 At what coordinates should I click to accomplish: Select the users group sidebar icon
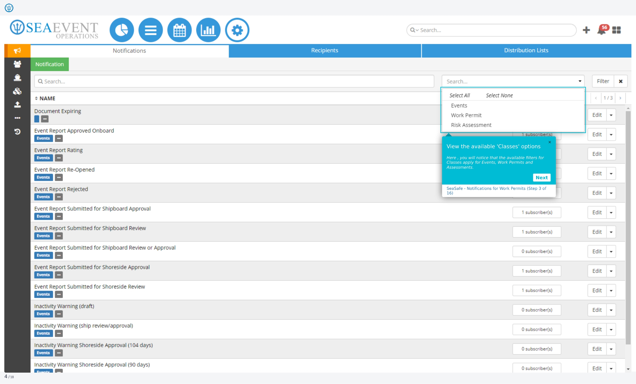(x=17, y=64)
